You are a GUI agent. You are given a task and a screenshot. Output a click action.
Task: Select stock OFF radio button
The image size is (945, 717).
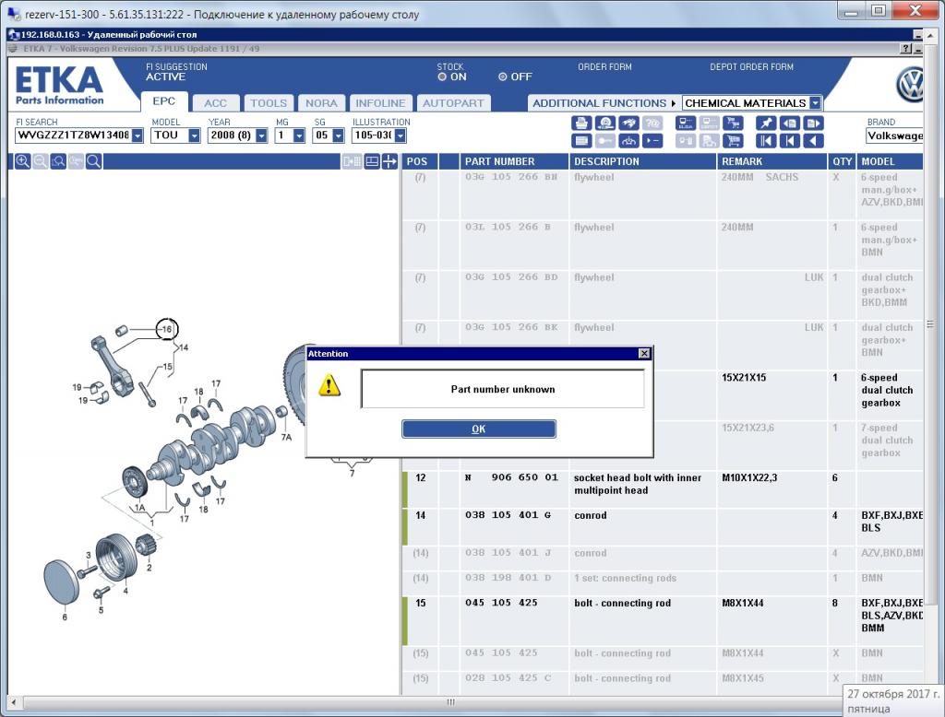coord(503,77)
